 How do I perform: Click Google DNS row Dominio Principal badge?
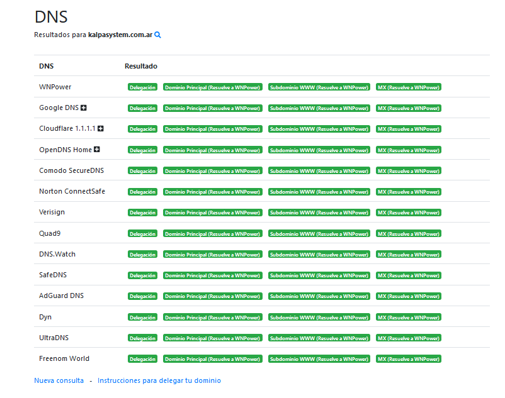pos(213,108)
